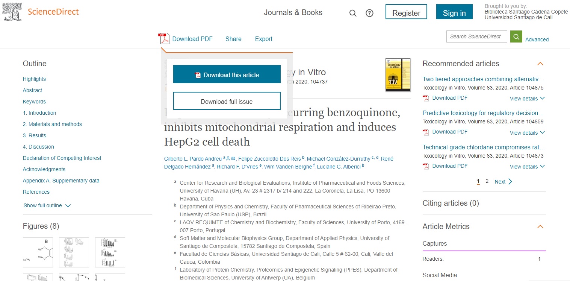Open the first figure thumbnail
Image resolution: width=570 pixels, height=281 pixels.
pos(38,252)
